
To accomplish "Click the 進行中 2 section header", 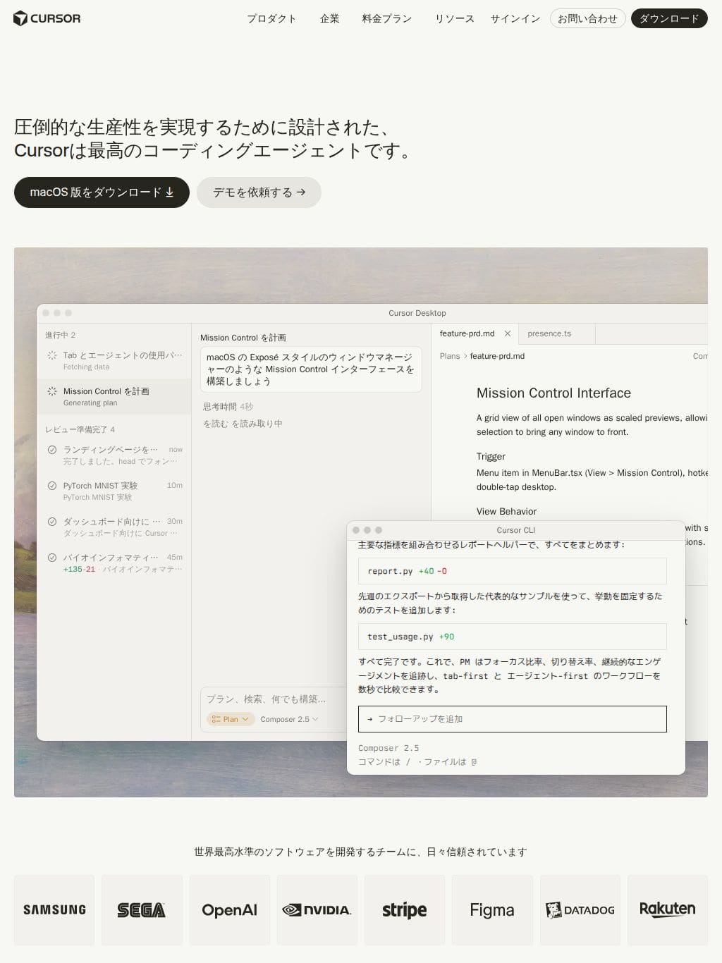I will tap(61, 335).
